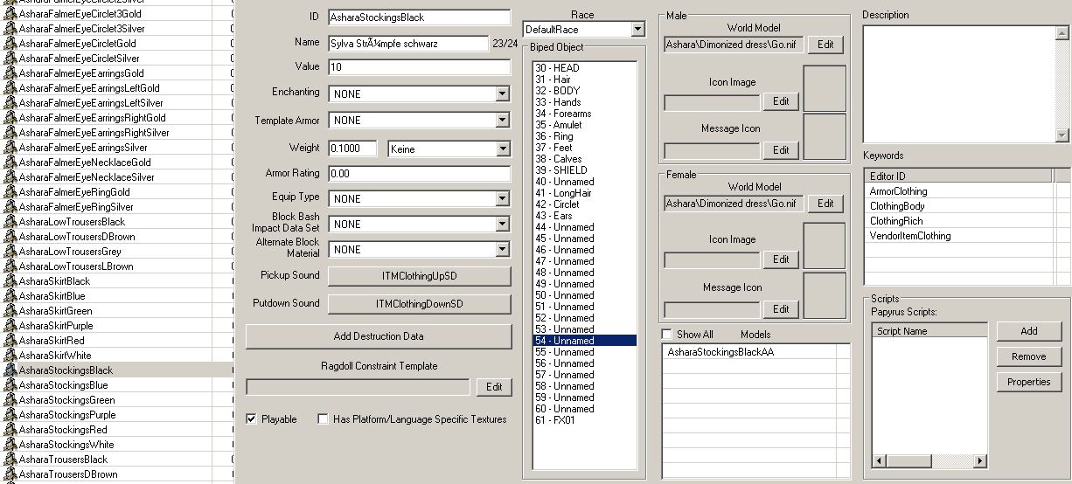
Task: Click the icon for AsharaStockingsWhite
Action: [10, 445]
